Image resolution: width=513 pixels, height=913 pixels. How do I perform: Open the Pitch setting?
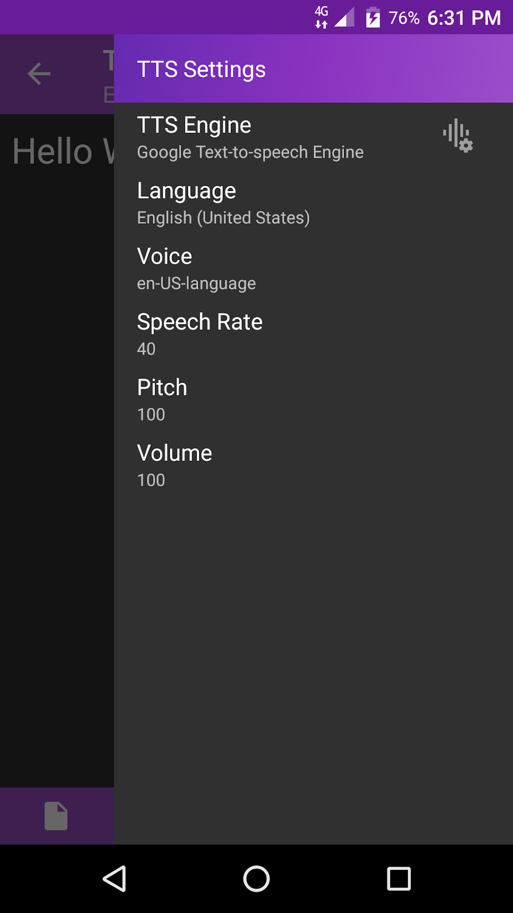coord(162,388)
